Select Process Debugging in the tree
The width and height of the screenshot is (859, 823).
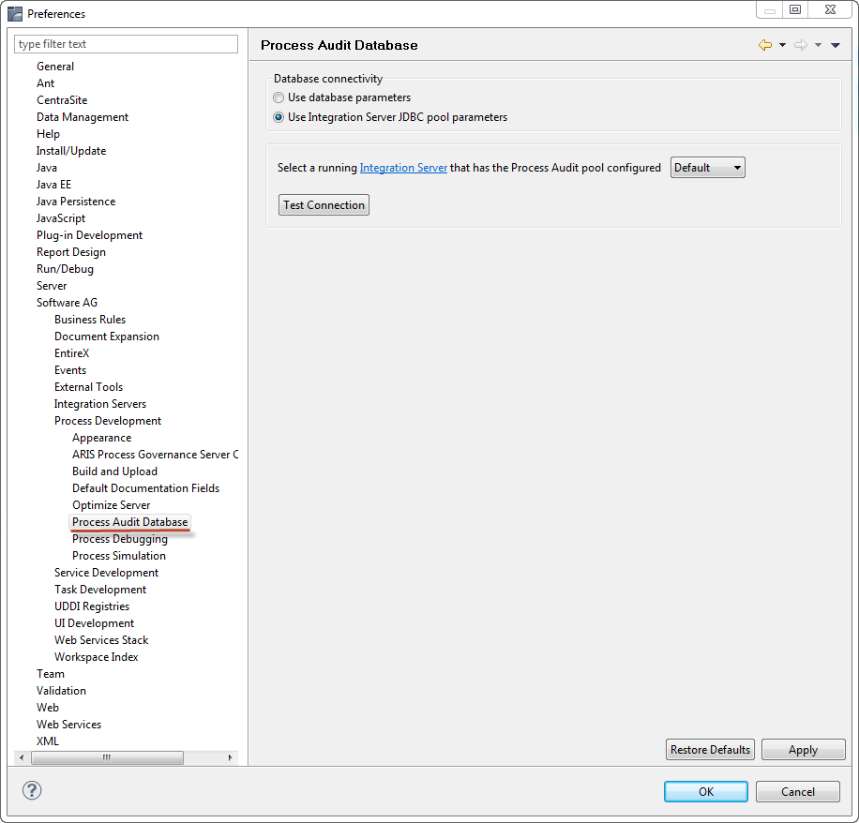coord(120,539)
